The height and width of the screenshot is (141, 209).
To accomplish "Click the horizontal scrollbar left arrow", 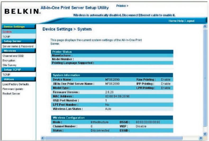I will [43, 138].
